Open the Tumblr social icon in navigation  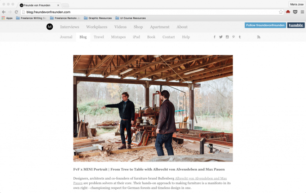240,37
